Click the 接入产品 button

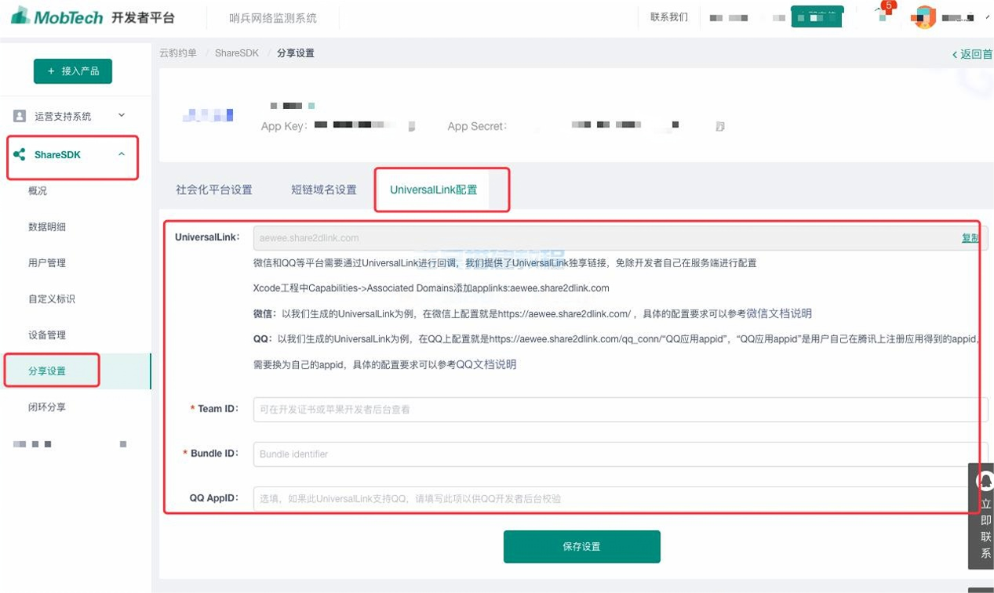[x=73, y=71]
